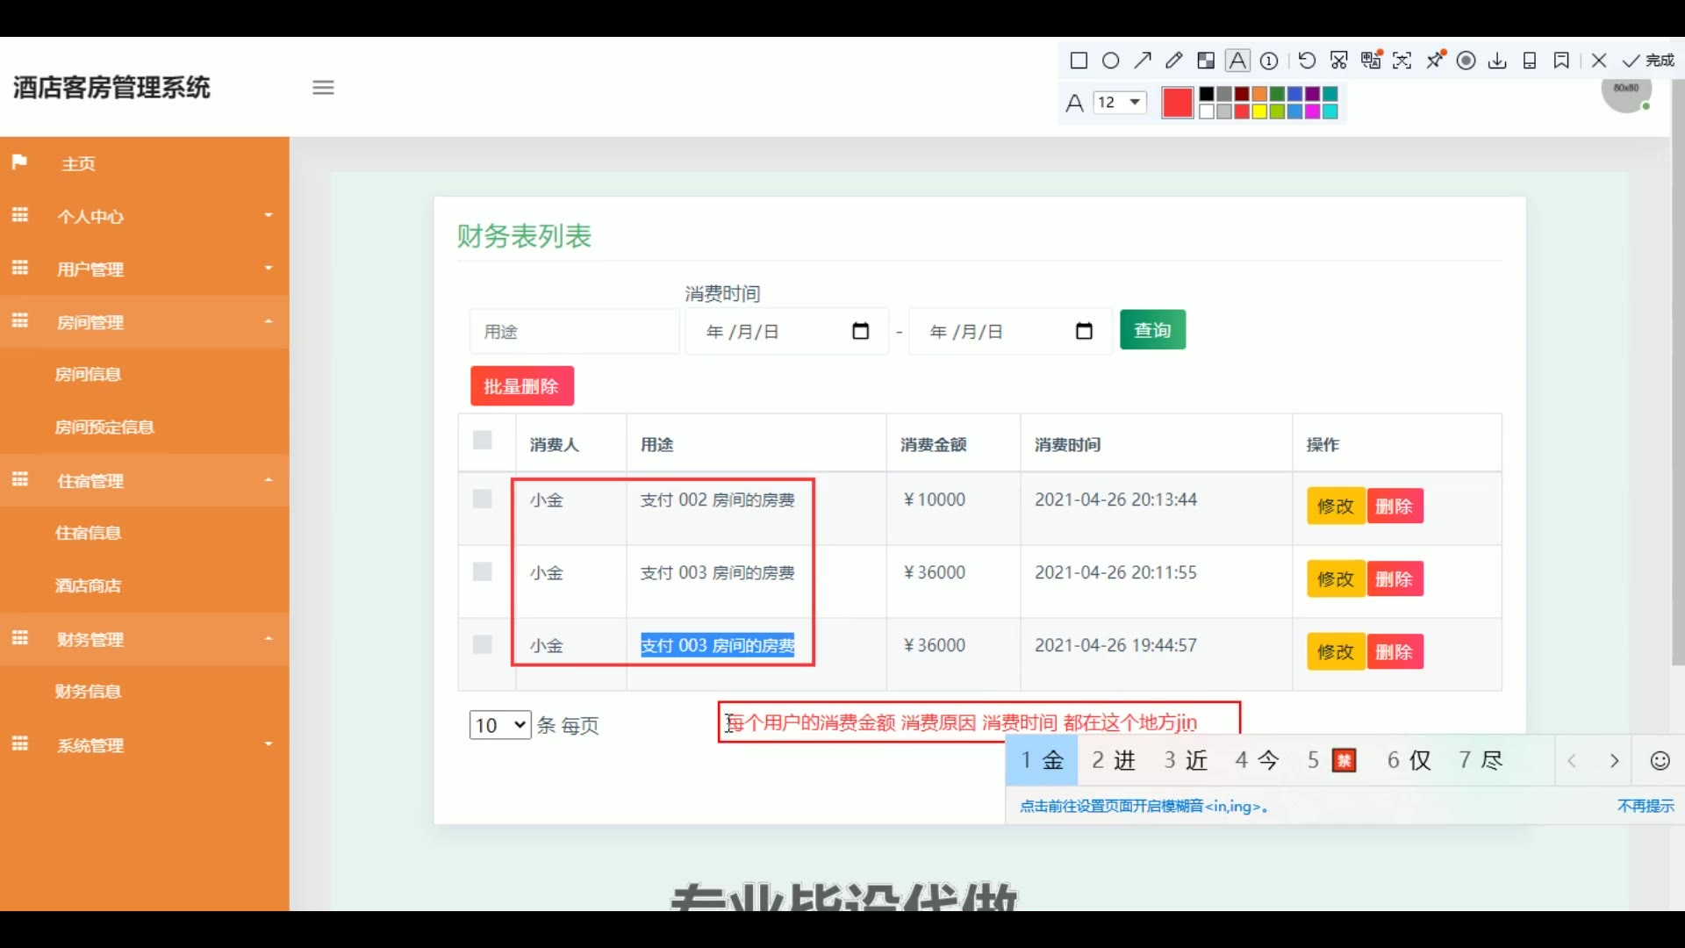Save screenshot with download icon
Screen dimensions: 1685x948
[1498, 61]
